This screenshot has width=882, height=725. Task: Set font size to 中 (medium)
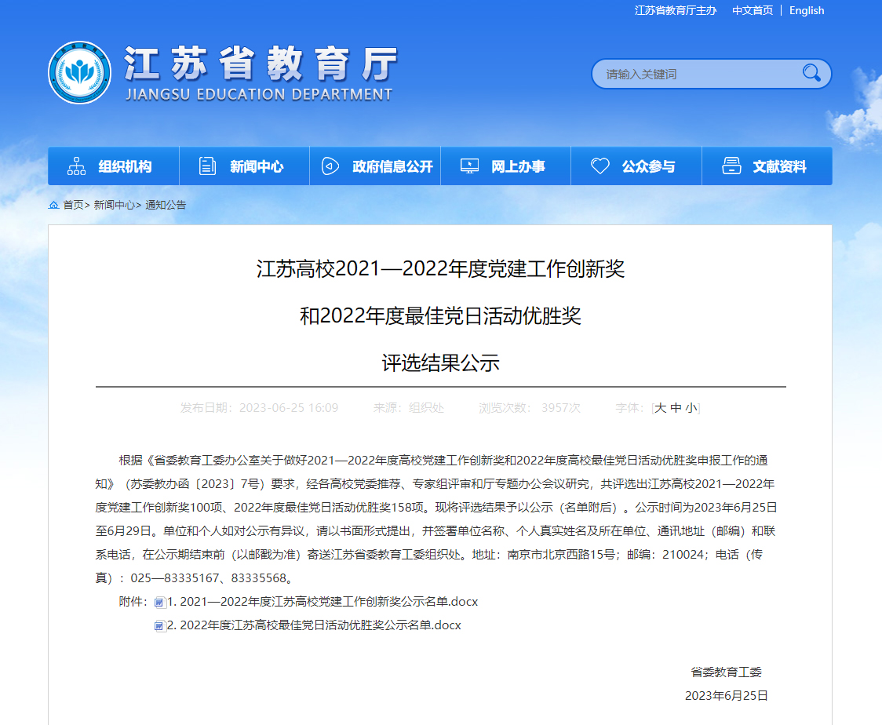676,408
